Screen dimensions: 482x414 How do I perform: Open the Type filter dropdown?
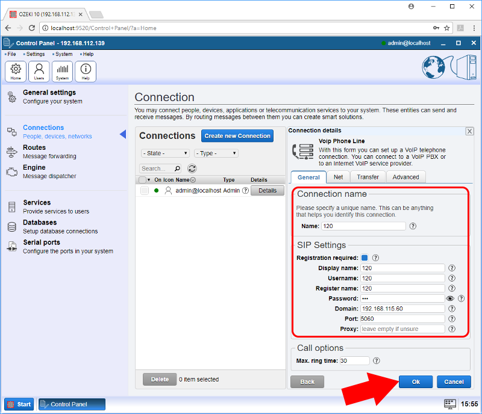215,153
